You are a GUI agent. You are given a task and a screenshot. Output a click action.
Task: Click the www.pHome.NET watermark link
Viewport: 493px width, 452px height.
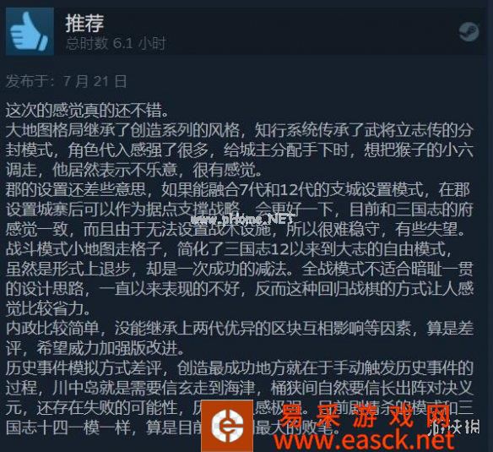coord(242,219)
